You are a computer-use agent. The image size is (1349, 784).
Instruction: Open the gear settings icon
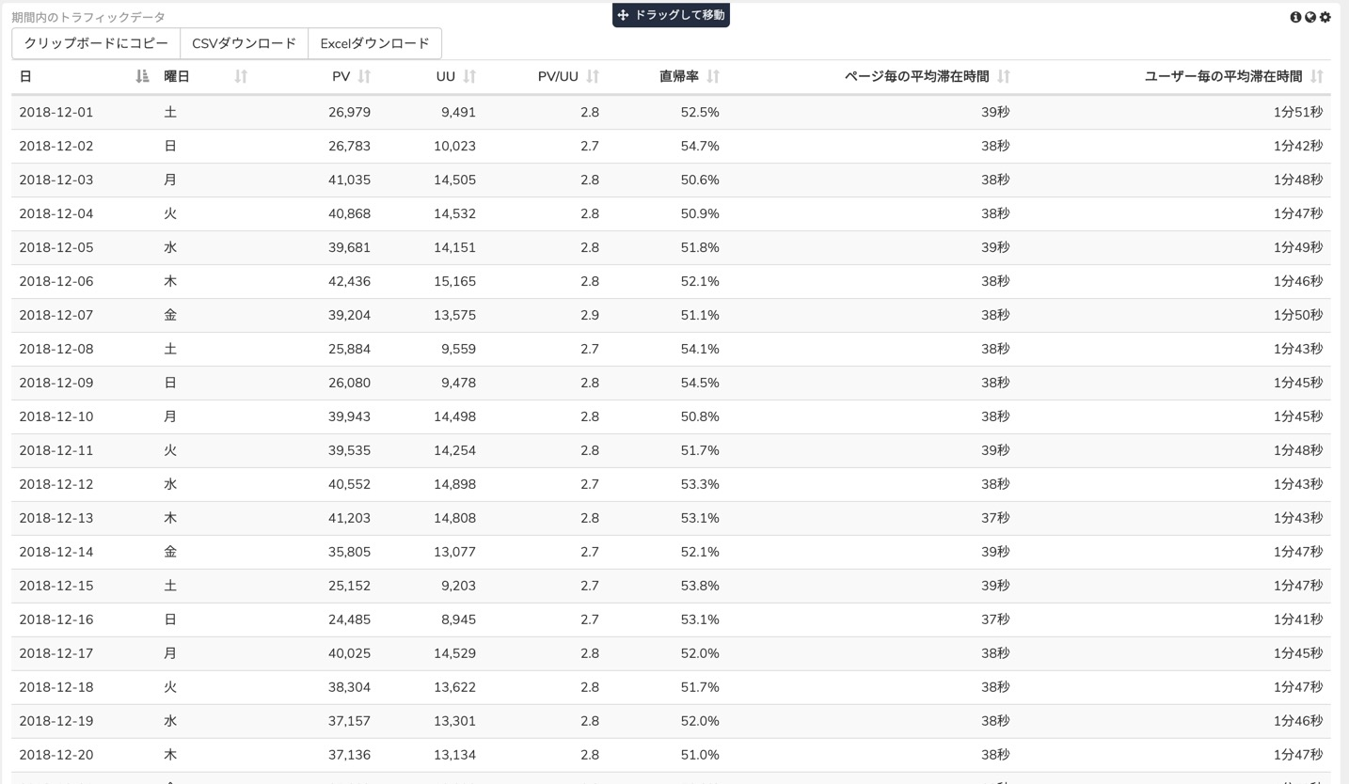click(x=1325, y=17)
